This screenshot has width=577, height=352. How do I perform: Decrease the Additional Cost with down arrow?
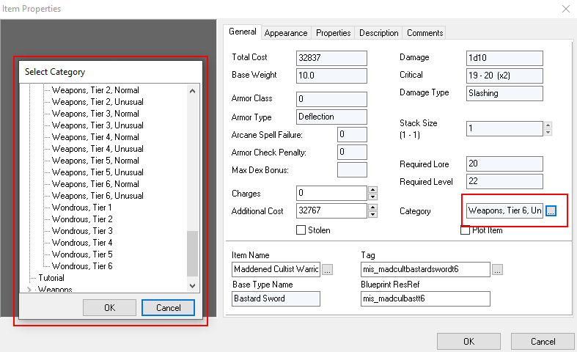pyautogui.click(x=373, y=215)
